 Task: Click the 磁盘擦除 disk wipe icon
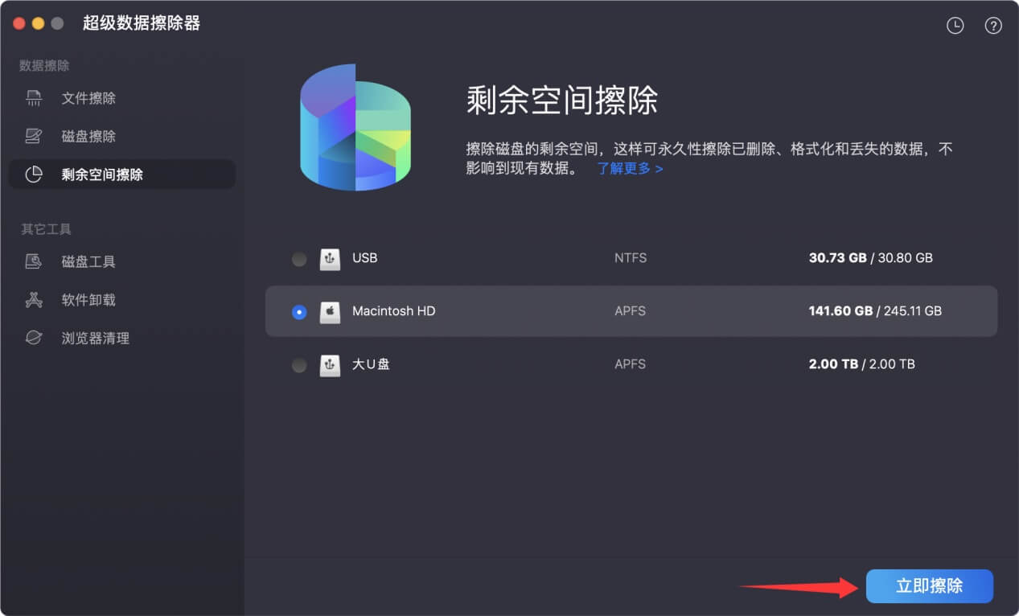coord(32,136)
